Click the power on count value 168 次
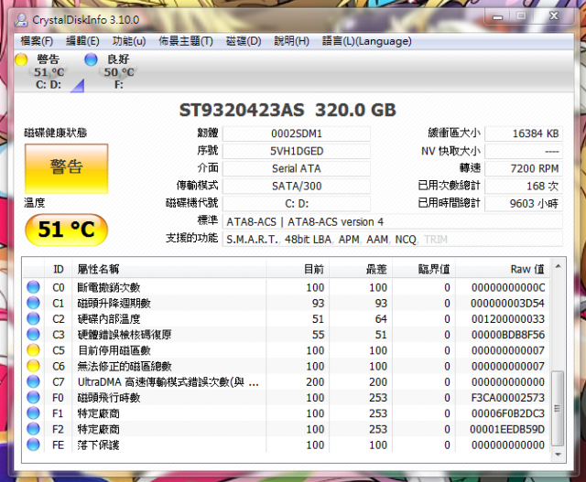 click(x=524, y=186)
